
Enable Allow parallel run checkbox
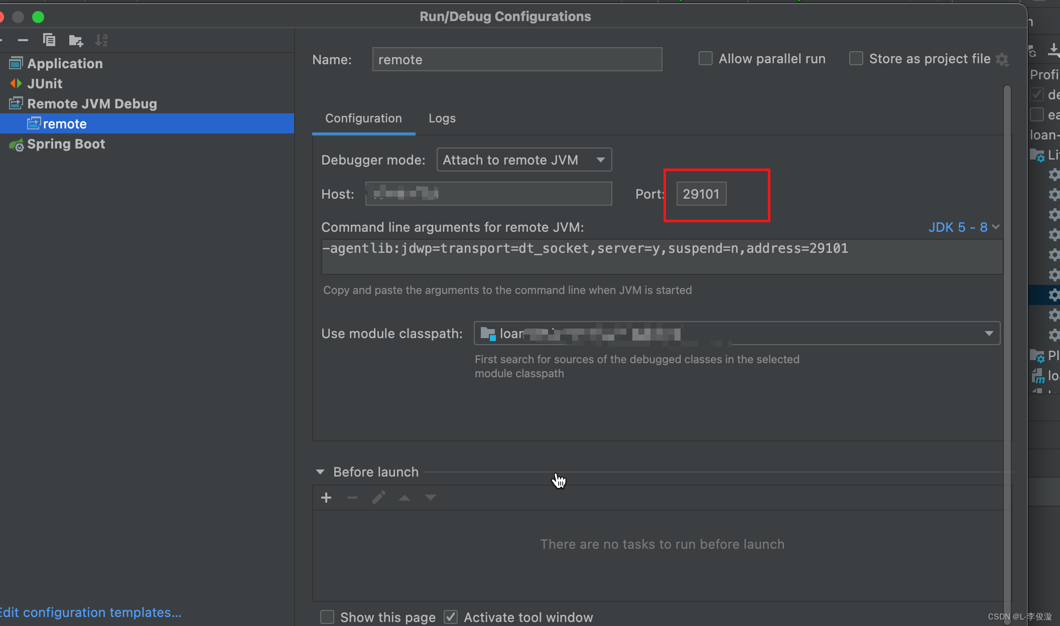[x=706, y=59]
